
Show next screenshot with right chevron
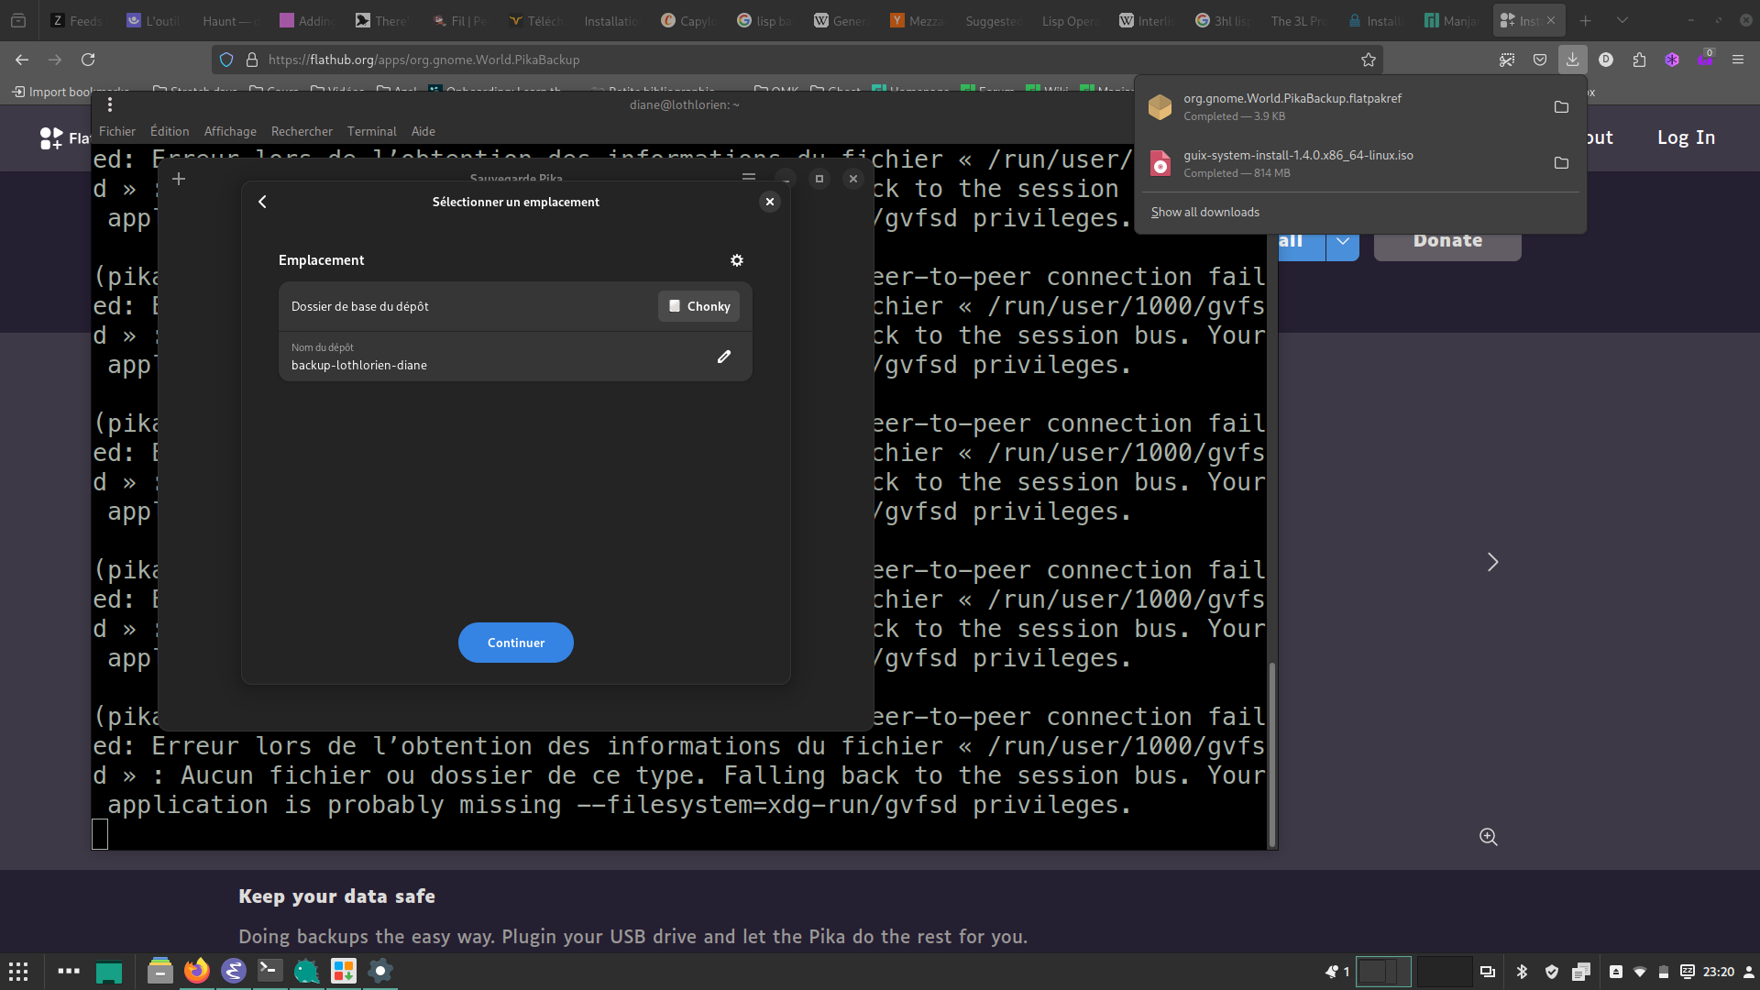point(1492,562)
